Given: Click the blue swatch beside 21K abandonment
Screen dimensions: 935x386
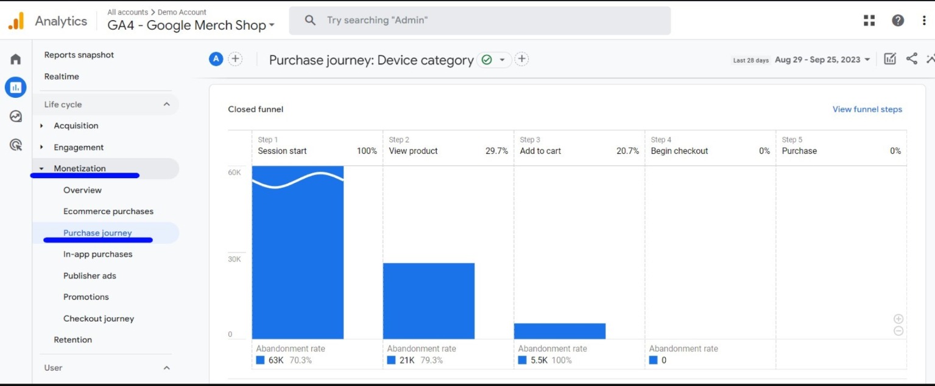Looking at the screenshot, I should click(392, 360).
